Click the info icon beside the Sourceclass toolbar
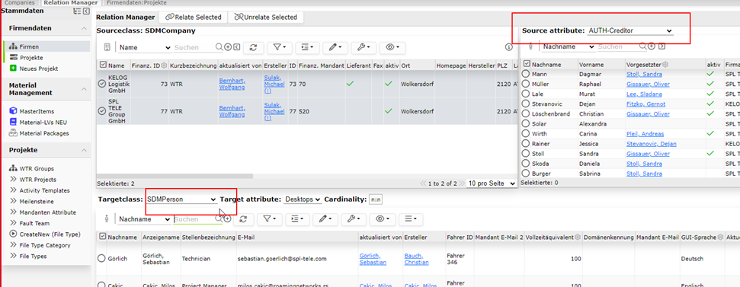Image resolution: width=740 pixels, height=287 pixels. pyautogui.click(x=509, y=47)
